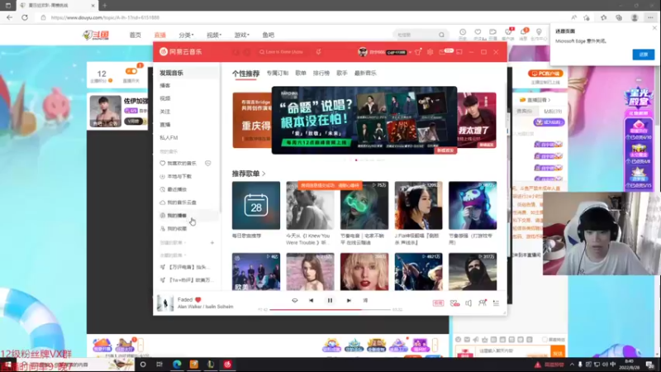Skip to the previous track

pyautogui.click(x=311, y=300)
